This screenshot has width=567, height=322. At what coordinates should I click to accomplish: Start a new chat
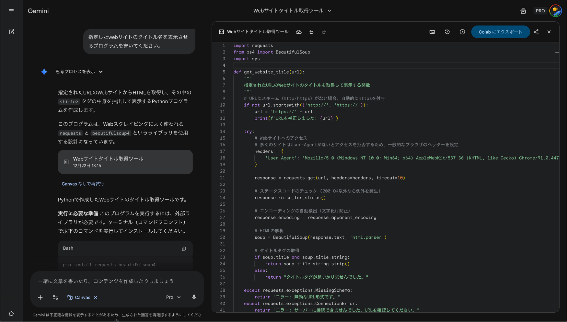tap(12, 32)
